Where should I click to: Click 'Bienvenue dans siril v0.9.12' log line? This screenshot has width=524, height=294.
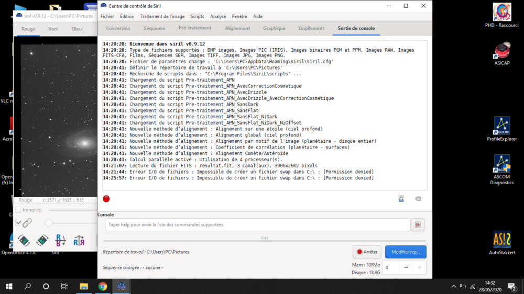154,44
